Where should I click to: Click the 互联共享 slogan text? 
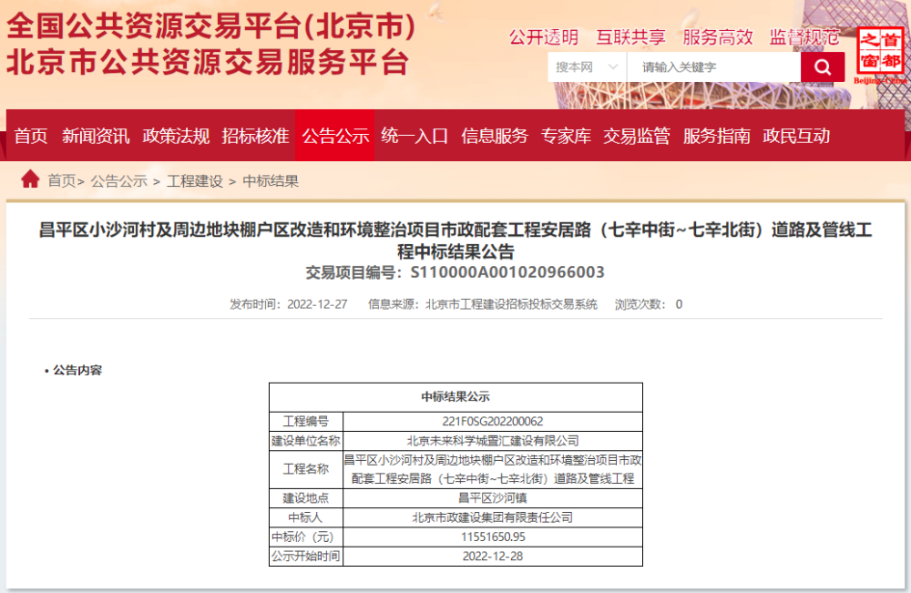[x=631, y=37]
